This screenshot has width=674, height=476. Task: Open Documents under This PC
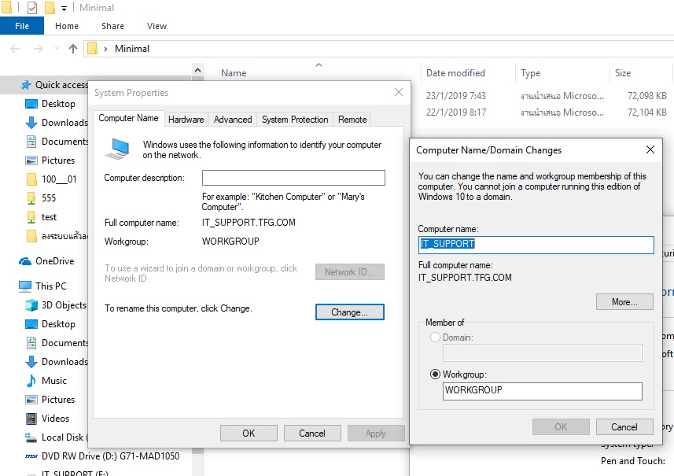(x=56, y=343)
